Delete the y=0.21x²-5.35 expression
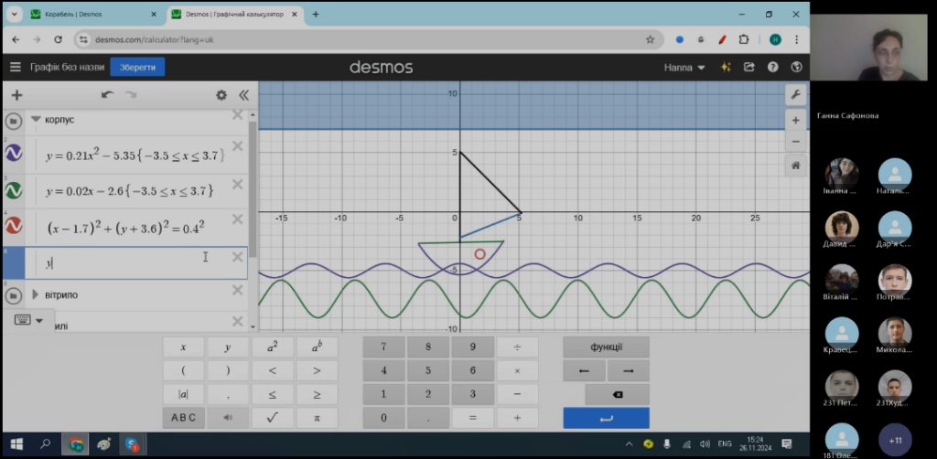Image resolution: width=937 pixels, height=459 pixels. [x=237, y=146]
